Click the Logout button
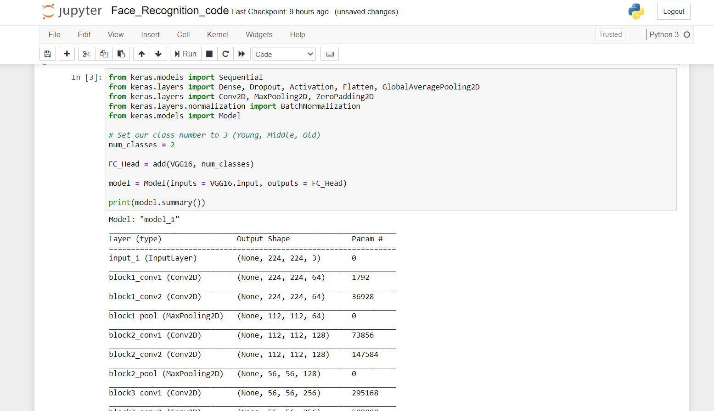The height and width of the screenshot is (411, 714). tap(674, 11)
